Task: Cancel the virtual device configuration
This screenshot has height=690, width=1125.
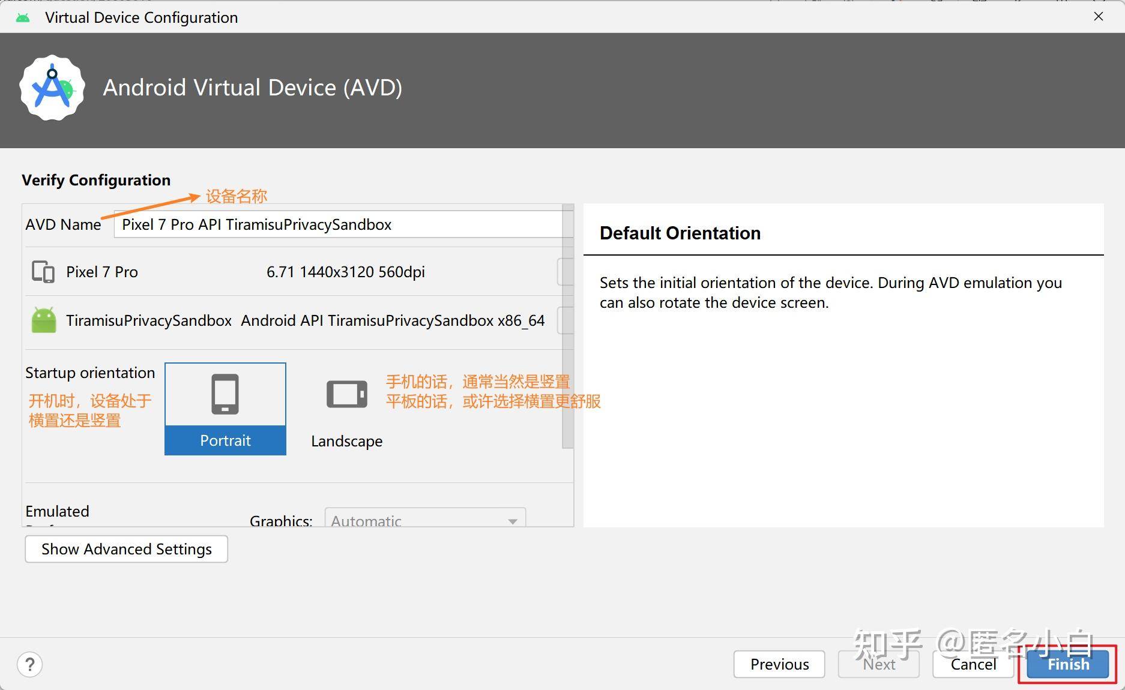Action: click(x=973, y=664)
